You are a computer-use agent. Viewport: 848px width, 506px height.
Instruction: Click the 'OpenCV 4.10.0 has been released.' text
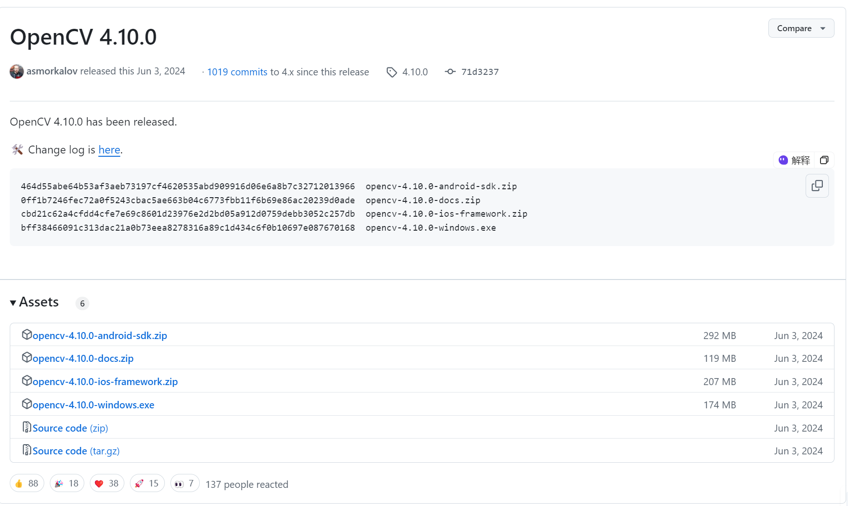[94, 122]
